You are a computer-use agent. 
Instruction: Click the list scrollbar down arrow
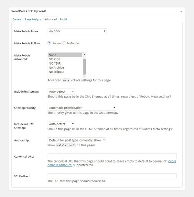pos(84,76)
